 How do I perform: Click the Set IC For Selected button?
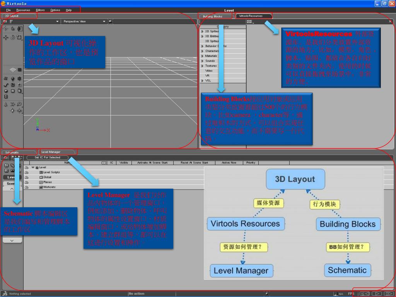47,158
